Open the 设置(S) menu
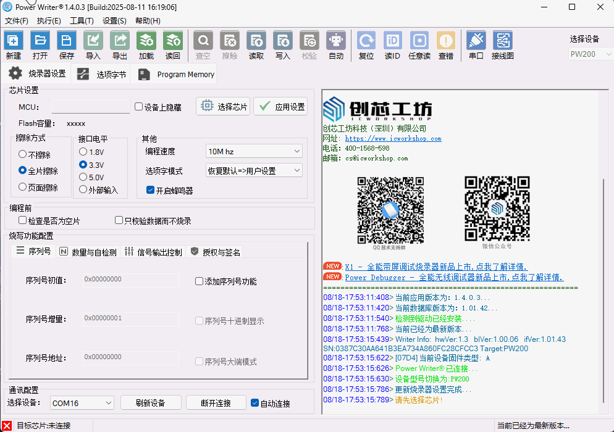 (114, 21)
